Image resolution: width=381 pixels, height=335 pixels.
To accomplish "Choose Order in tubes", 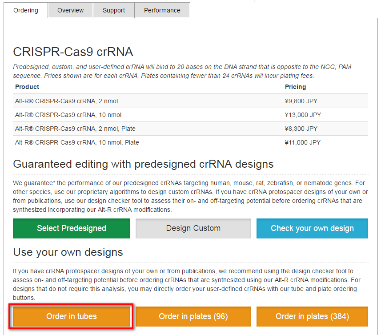I will coord(72,316).
